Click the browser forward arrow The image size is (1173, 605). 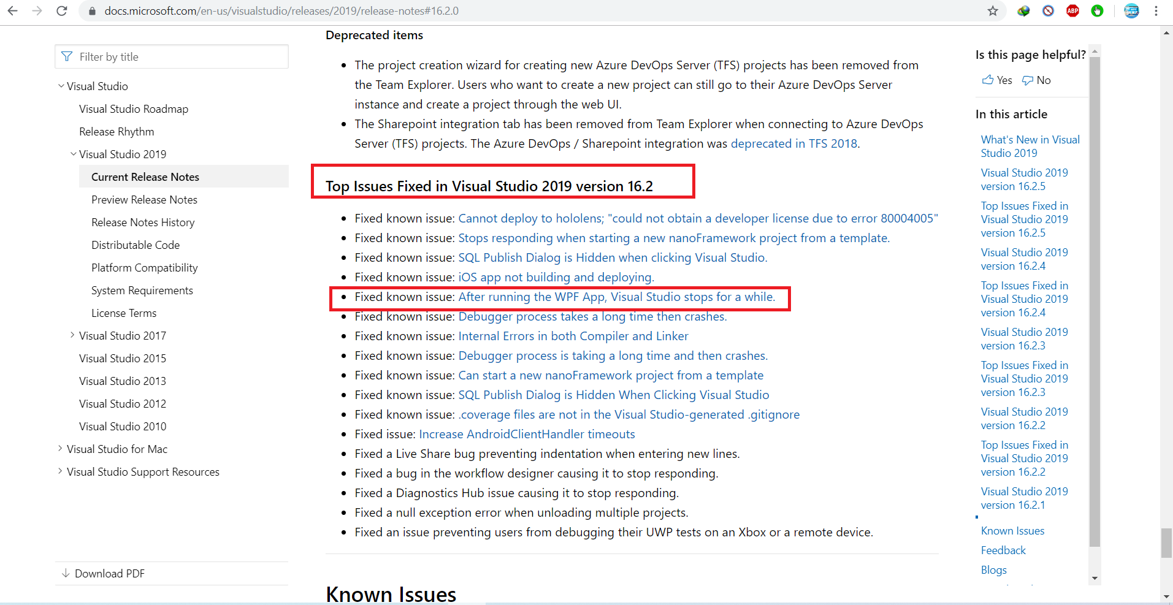[37, 11]
